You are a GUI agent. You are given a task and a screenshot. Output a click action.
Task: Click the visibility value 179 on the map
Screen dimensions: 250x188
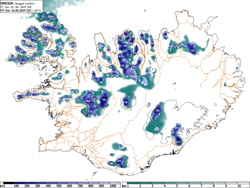[x=110, y=163]
